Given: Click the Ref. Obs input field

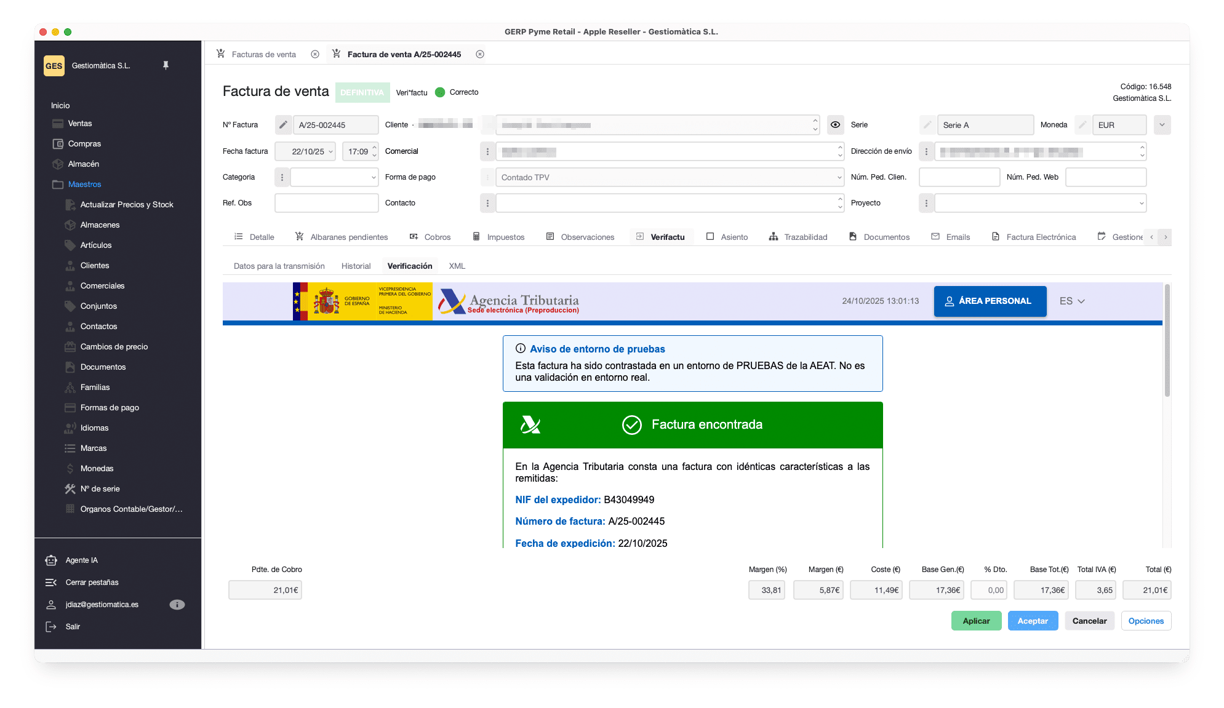Looking at the screenshot, I should click(x=326, y=203).
